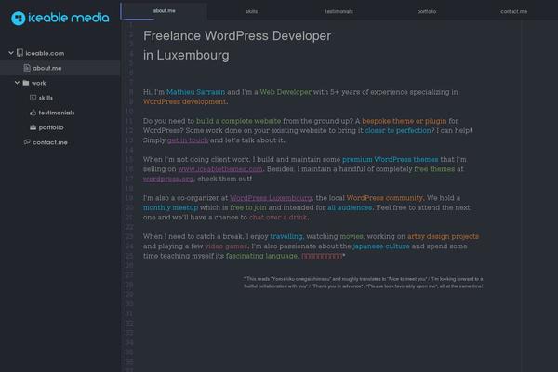Image resolution: width=558 pixels, height=372 pixels.
Task: Click the 'monthly meetup' highlighted text
Action: (170, 207)
